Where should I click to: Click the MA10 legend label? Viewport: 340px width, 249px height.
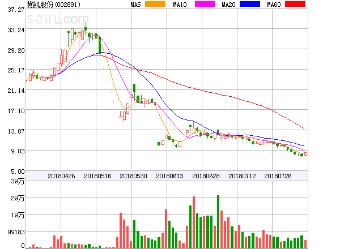coord(180,5)
